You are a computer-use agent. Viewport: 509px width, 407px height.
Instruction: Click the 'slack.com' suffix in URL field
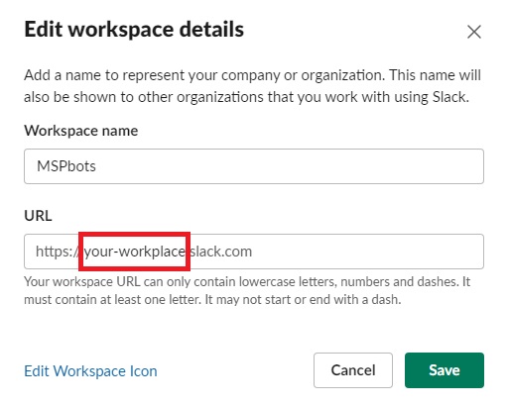221,252
